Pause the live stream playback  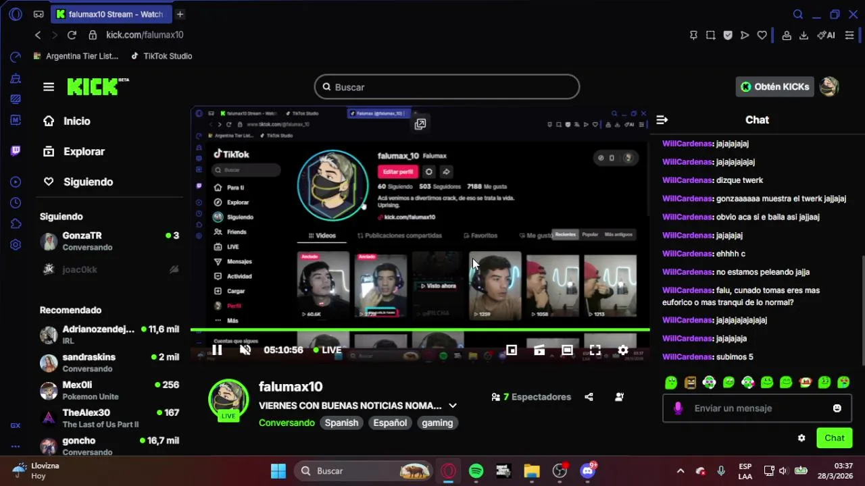click(217, 350)
